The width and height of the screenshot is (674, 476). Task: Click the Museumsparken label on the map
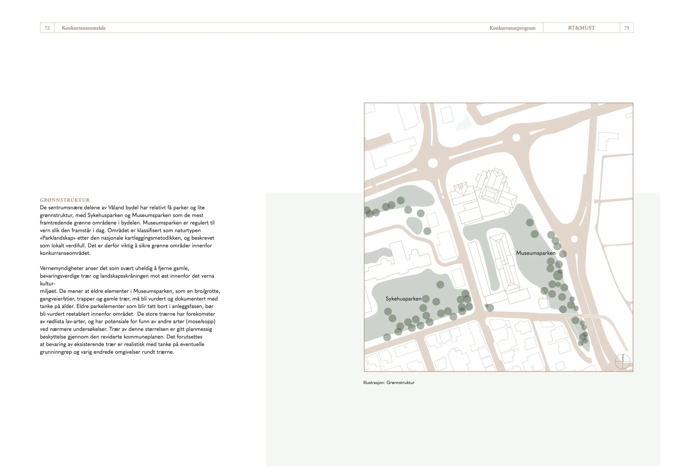point(536,253)
